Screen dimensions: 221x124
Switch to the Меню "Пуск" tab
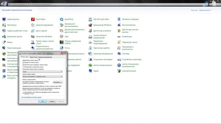coord(34,57)
